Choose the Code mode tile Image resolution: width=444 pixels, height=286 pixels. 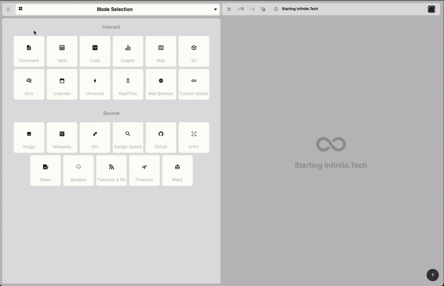(95, 51)
